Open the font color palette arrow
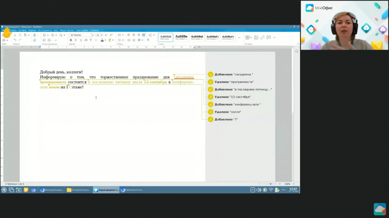The height and width of the screenshot is (218, 389). (x=106, y=40)
